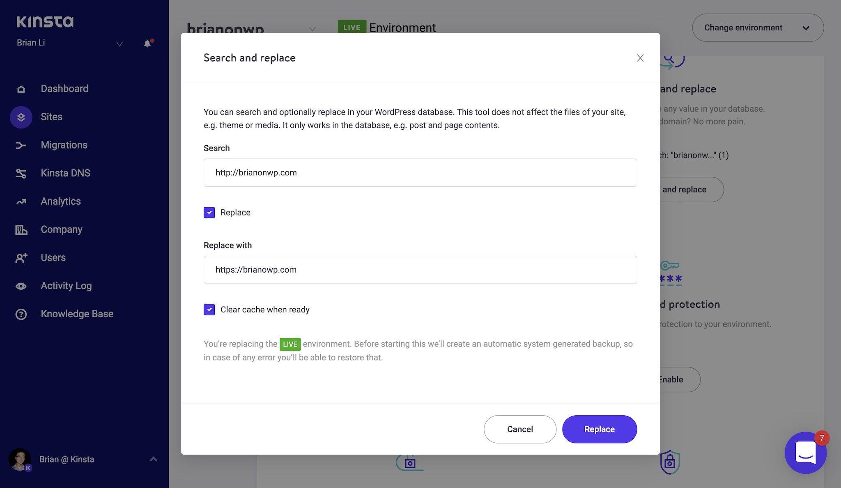Open the Intercom chat bubble

click(x=806, y=453)
